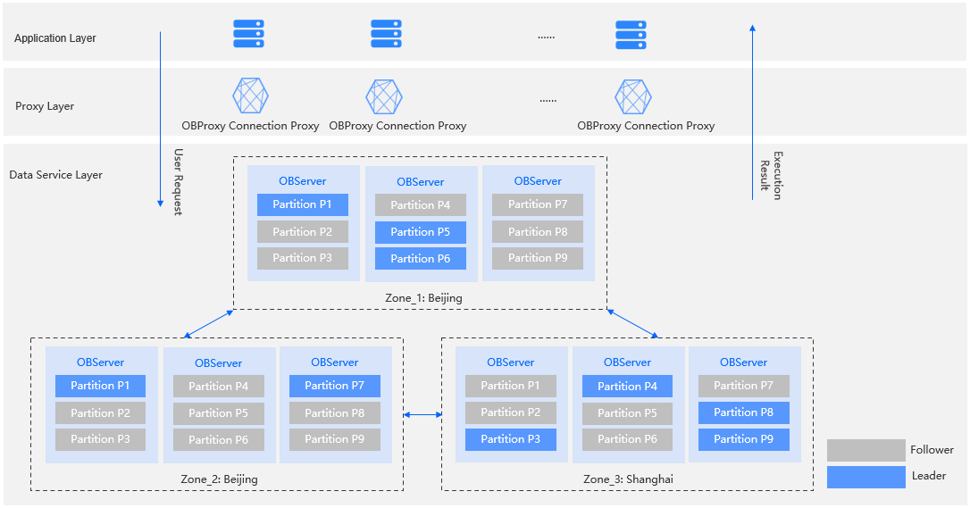The image size is (970, 508).
Task: Select Partition P6 in Zone_3: Shanghai
Action: [x=627, y=439]
